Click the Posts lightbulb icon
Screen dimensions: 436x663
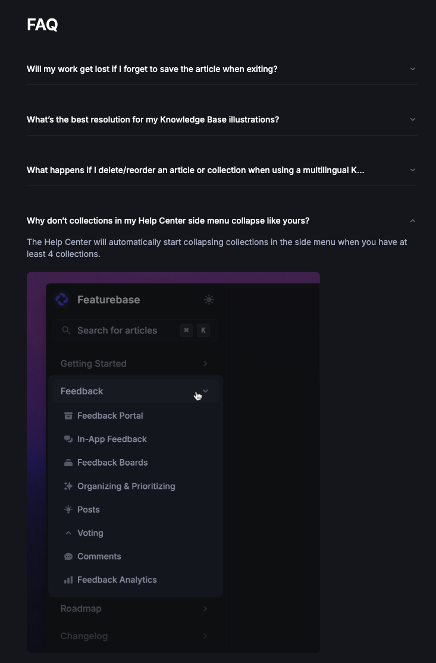pyautogui.click(x=68, y=510)
